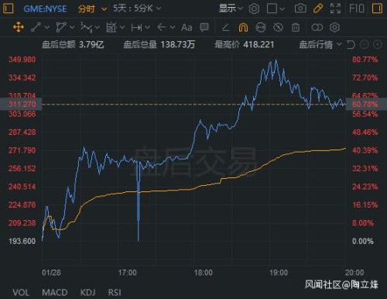Toggle the magnet snap mode
The width and height of the screenshot is (387, 299).
click(x=243, y=27)
